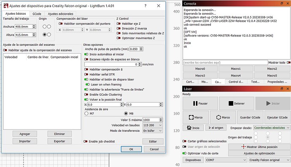This screenshot has width=291, height=167.
Task: Click Mostrar última posición crosshair button
Action: click(259, 147)
